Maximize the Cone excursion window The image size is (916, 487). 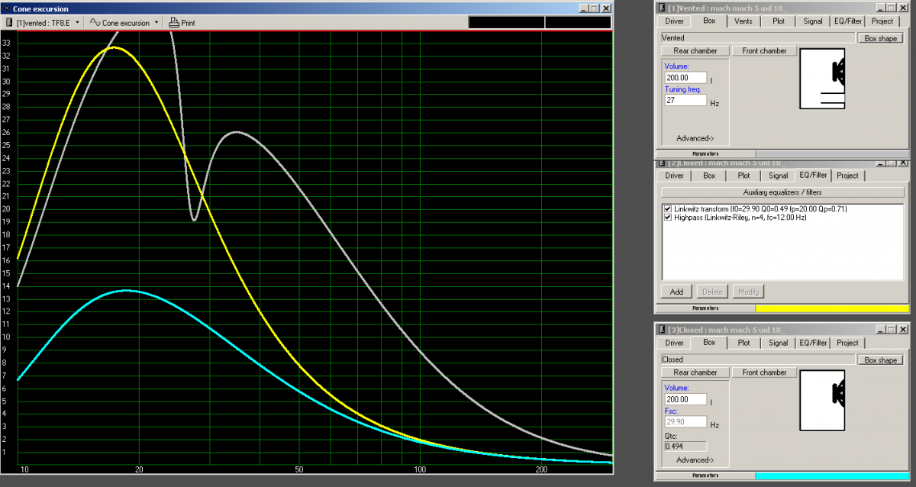595,8
